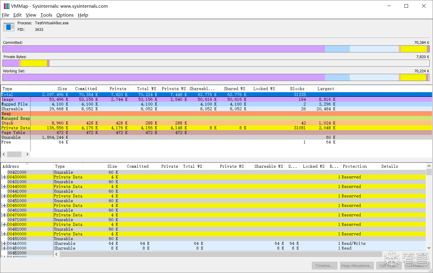Open the Help menu
Image resolution: width=433 pixels, height=273 pixels.
(x=83, y=15)
